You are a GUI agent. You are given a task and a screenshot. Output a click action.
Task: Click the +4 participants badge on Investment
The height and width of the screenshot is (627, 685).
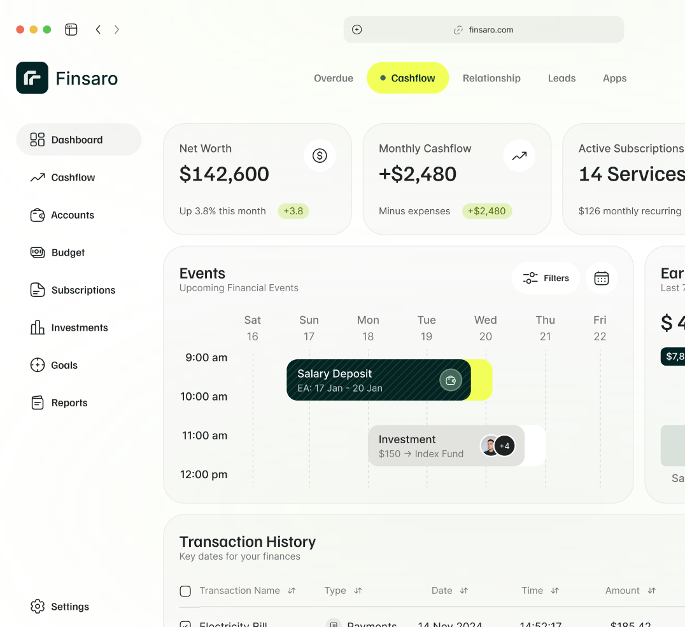coord(505,446)
